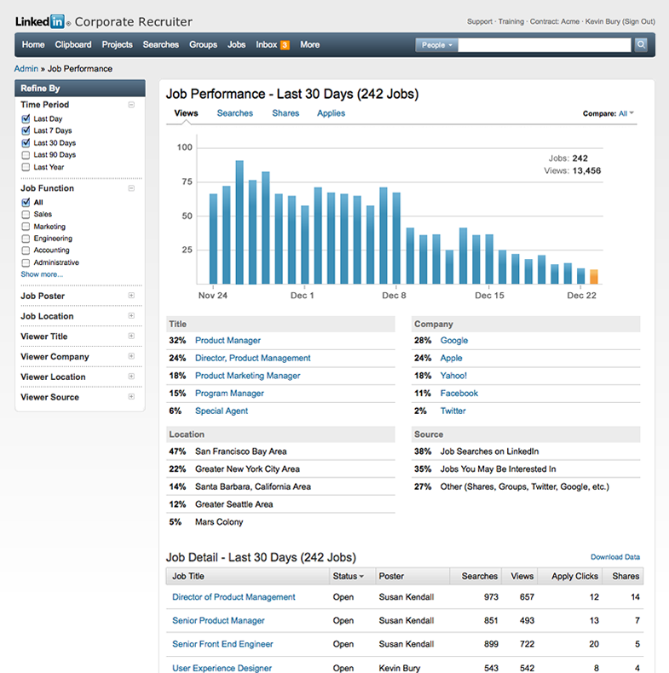Check the Marketing job function

[x=26, y=227]
